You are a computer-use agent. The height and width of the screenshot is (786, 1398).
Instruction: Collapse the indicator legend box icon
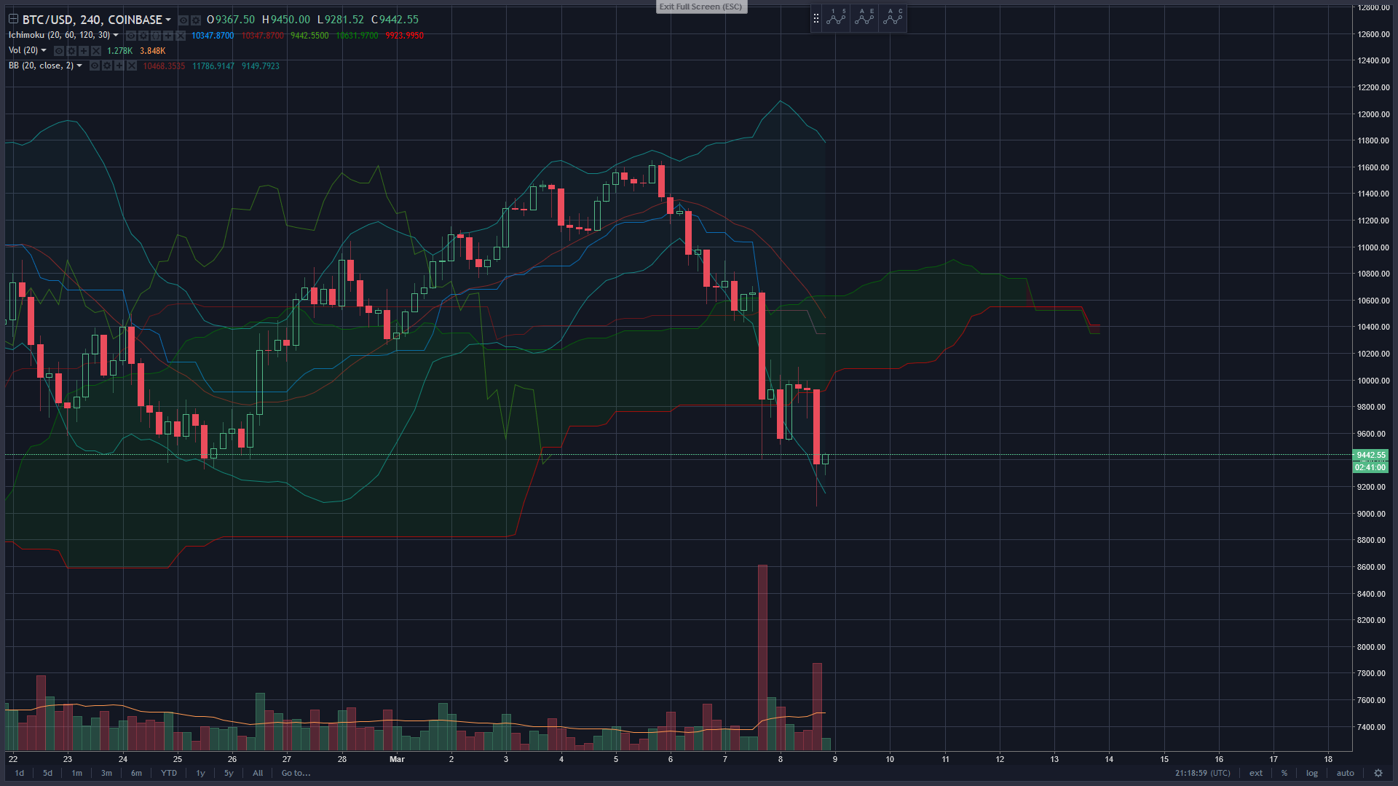tap(13, 19)
